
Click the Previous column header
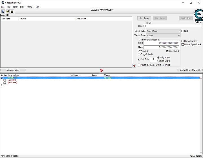coord(103,19)
